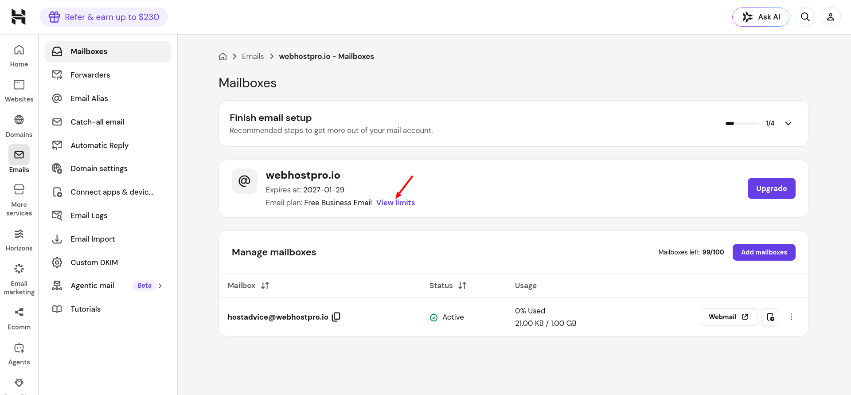Screen dimensions: 851x395
Task: Click the 1/4 setup progress bar
Action: pos(742,123)
